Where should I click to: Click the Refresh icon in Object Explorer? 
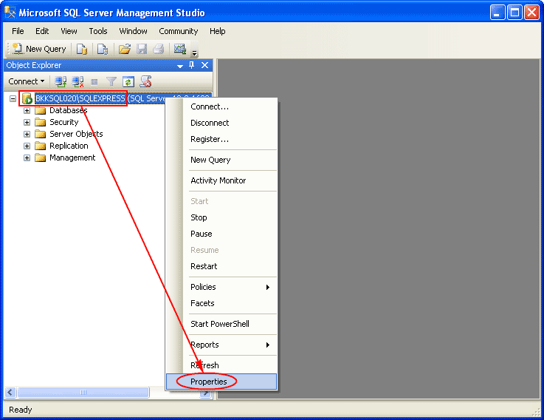(128, 82)
